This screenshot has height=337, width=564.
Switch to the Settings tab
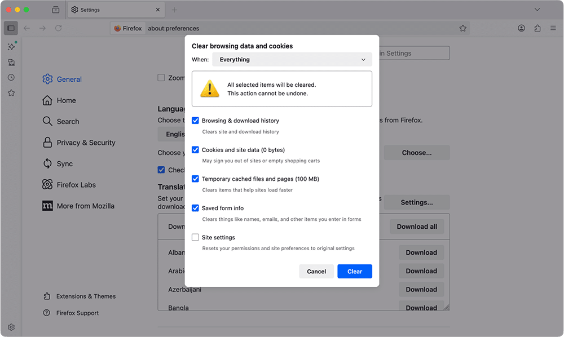click(113, 10)
